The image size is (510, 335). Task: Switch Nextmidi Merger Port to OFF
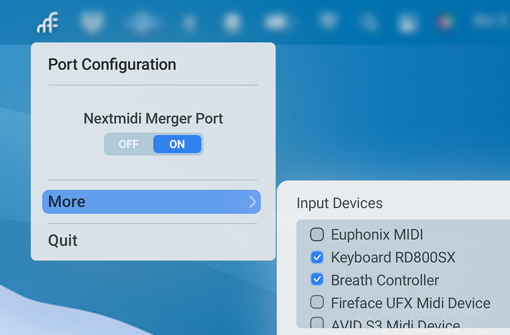tap(129, 144)
